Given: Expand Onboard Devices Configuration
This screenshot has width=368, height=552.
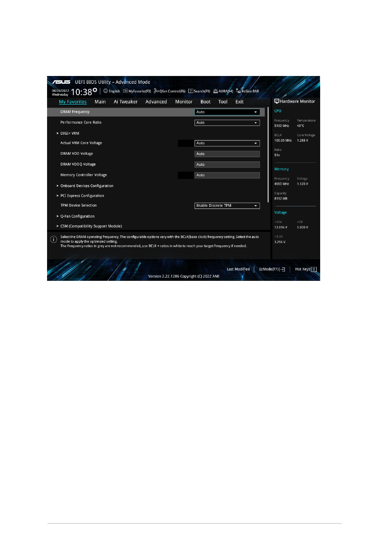Looking at the screenshot, I should (87, 186).
